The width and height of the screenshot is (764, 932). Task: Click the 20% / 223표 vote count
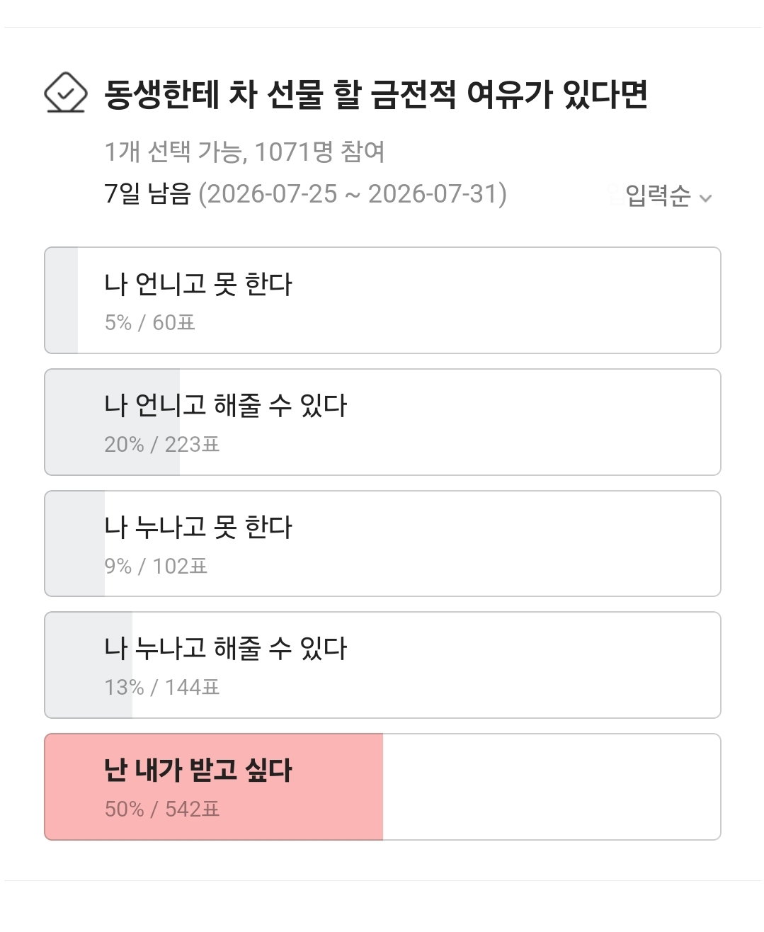tap(162, 444)
